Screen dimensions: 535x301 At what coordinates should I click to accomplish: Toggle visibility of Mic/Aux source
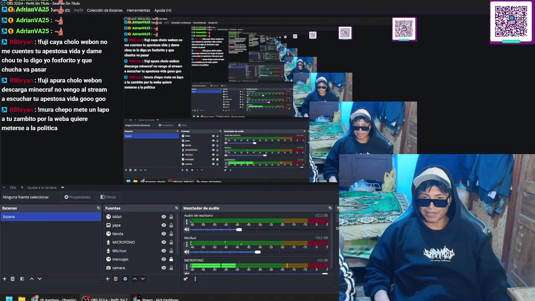tap(163, 251)
